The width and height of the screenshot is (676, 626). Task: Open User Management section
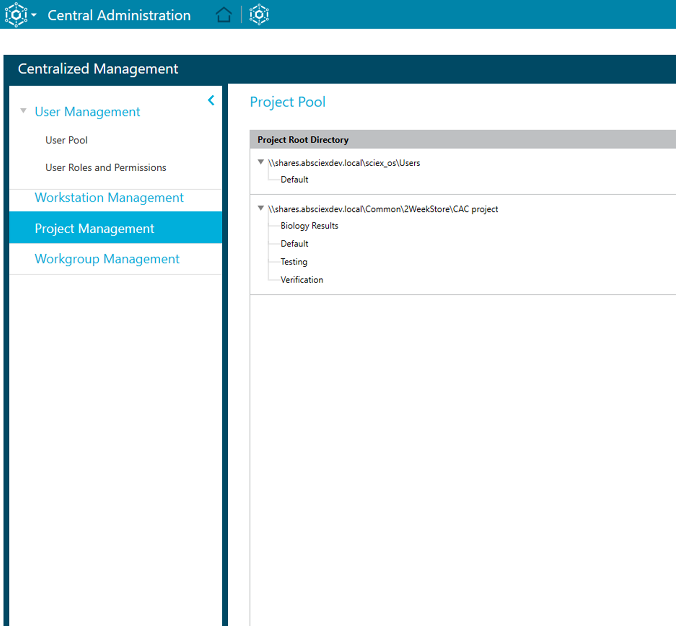tap(87, 112)
